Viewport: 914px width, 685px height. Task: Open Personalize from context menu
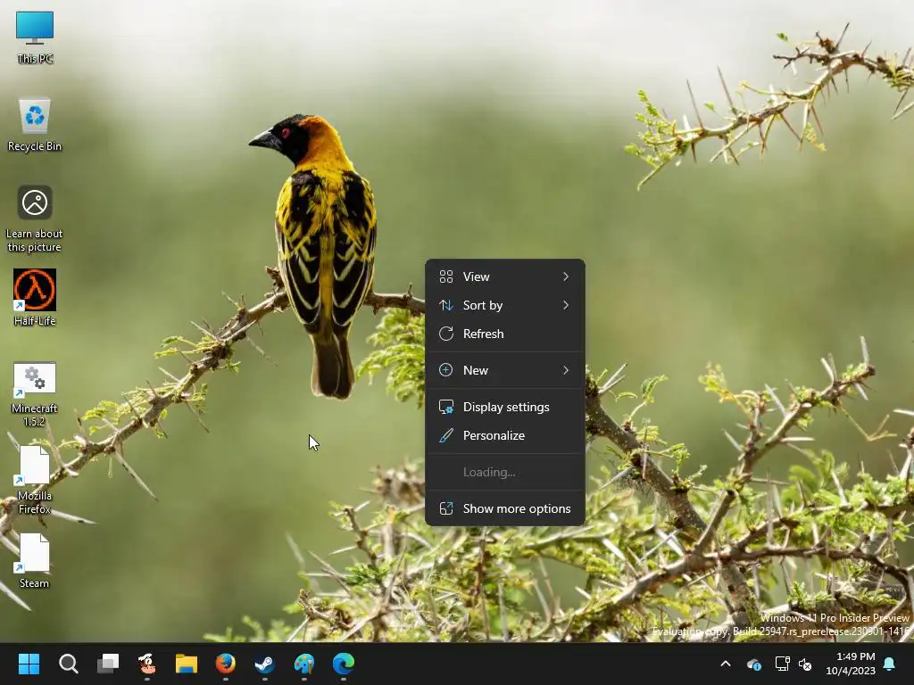tap(505, 435)
